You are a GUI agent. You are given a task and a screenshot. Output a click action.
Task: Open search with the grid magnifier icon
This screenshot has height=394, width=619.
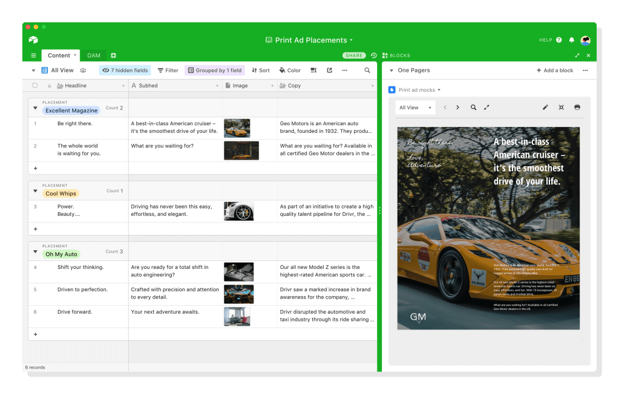(x=367, y=71)
